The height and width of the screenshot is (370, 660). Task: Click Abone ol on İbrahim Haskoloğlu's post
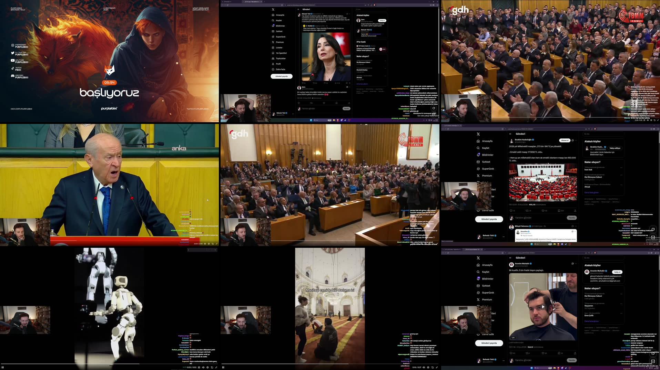[x=565, y=140]
